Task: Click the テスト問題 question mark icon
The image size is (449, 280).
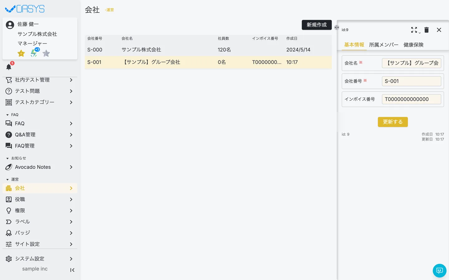Action: point(9,91)
